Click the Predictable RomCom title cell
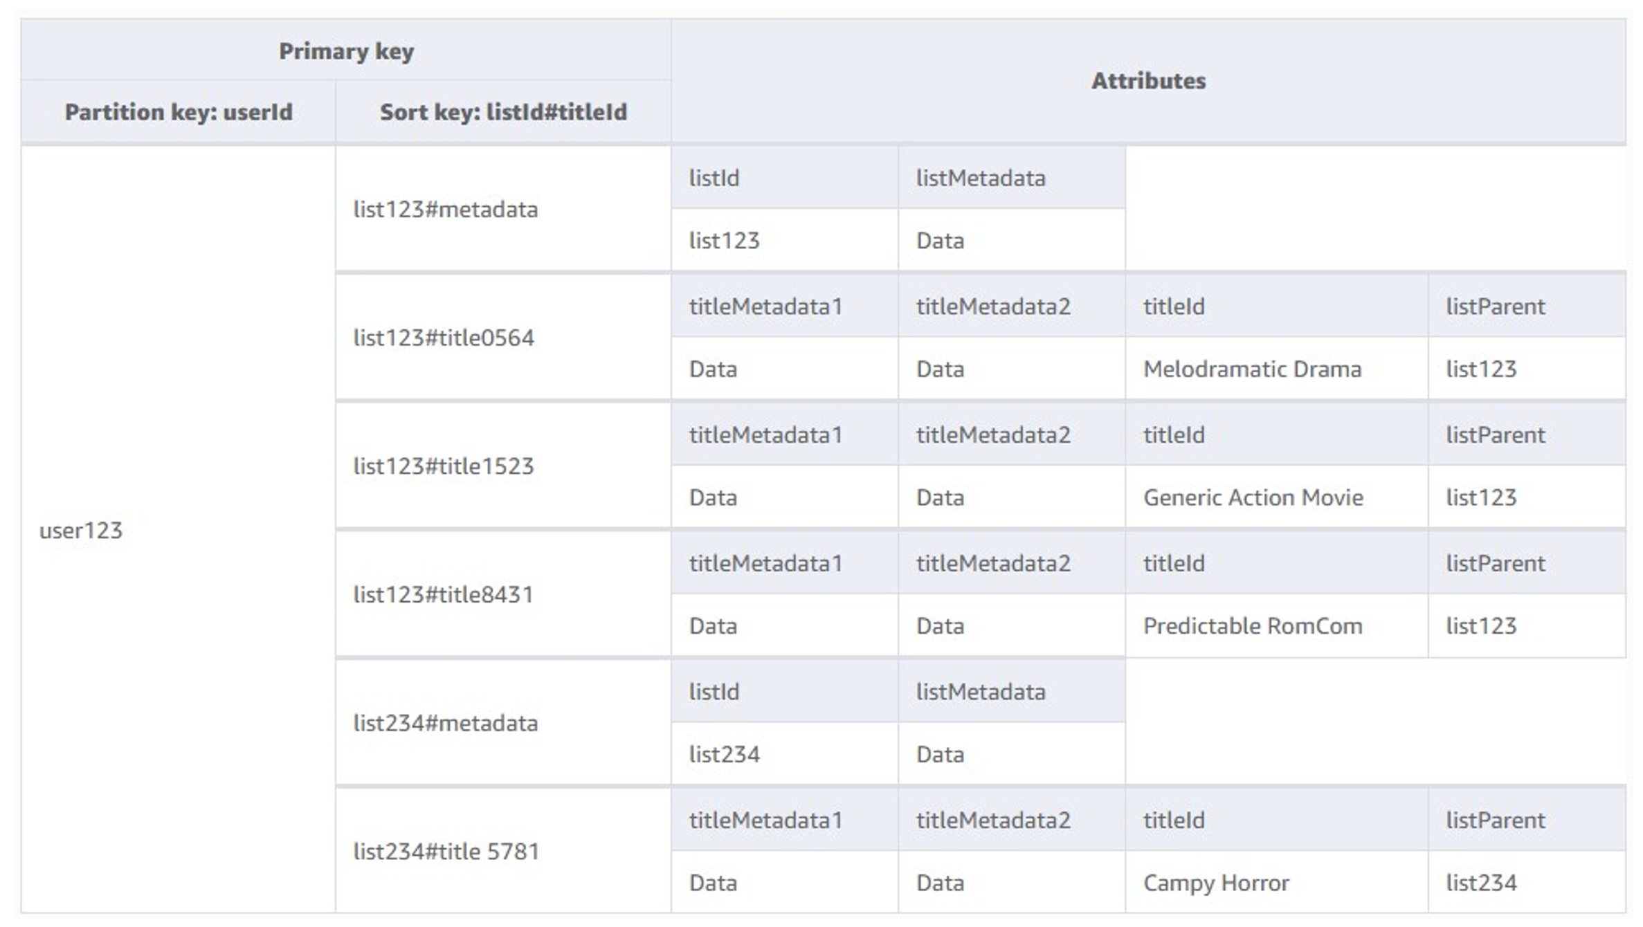The height and width of the screenshot is (927, 1643). 1252,626
